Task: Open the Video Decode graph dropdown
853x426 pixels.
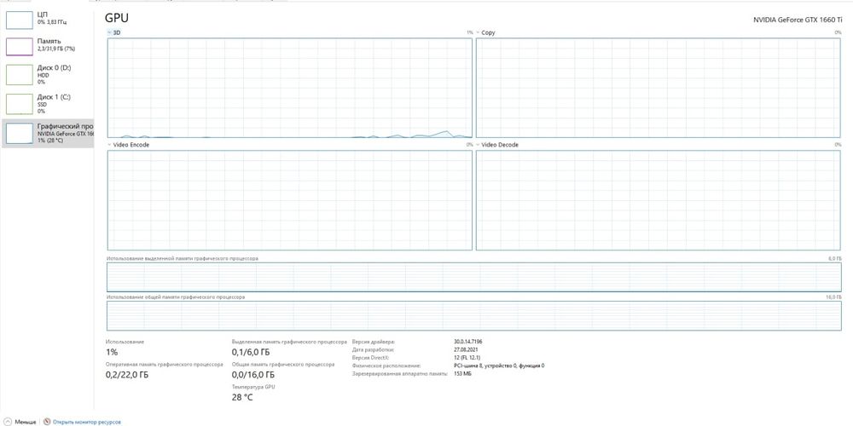Action: coord(478,145)
